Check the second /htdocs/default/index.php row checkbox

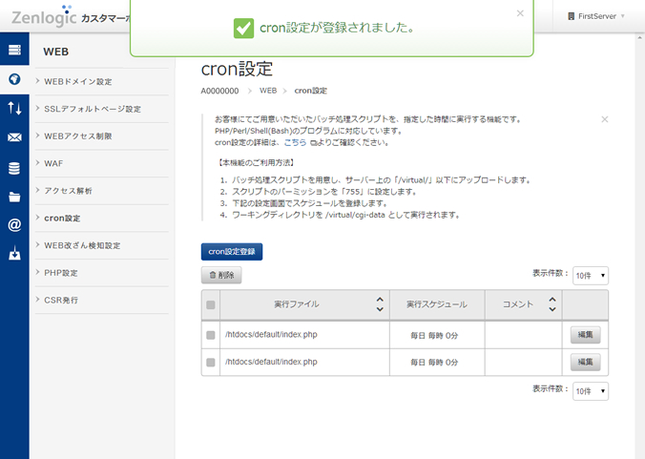tap(211, 363)
